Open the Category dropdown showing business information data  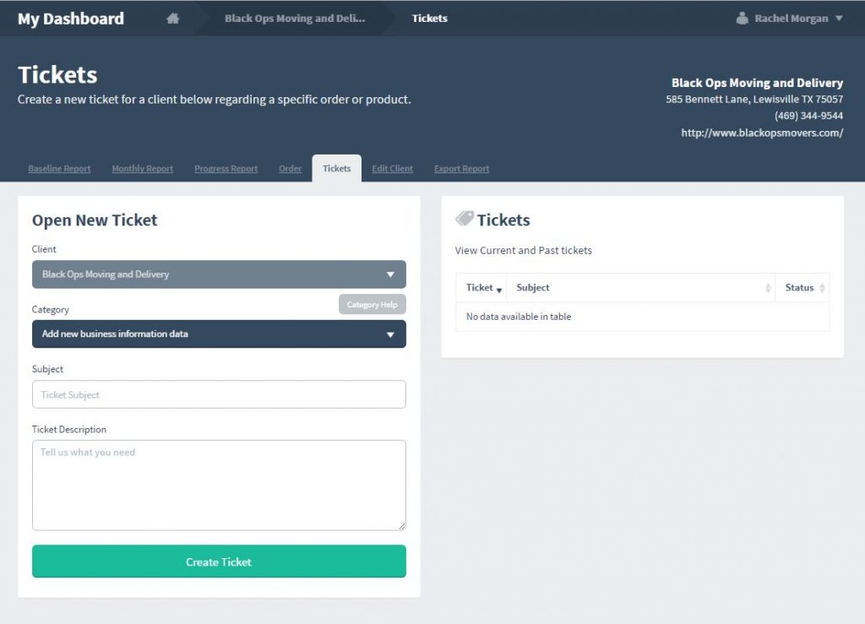pos(219,334)
